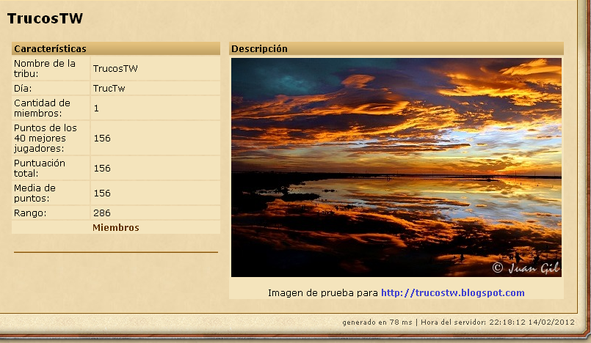Select the 'Rango:' label
591x343 pixels.
tap(30, 213)
